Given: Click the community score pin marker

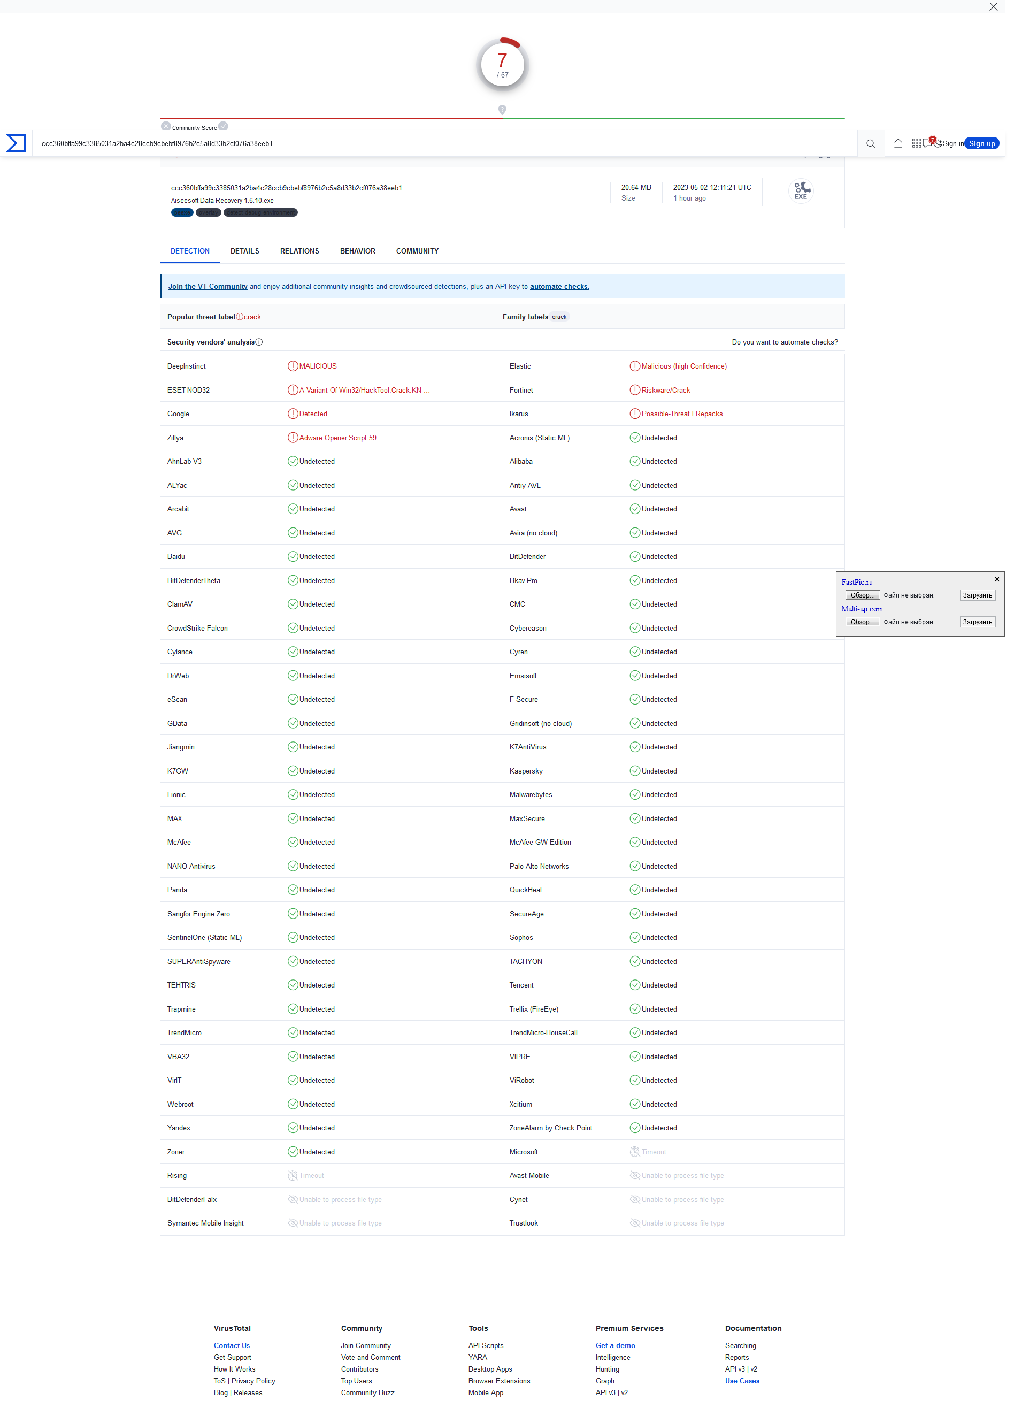Looking at the screenshot, I should [502, 110].
